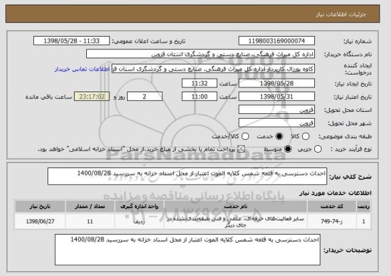Click the تاریخ نیاز column header

(x=40, y=207)
